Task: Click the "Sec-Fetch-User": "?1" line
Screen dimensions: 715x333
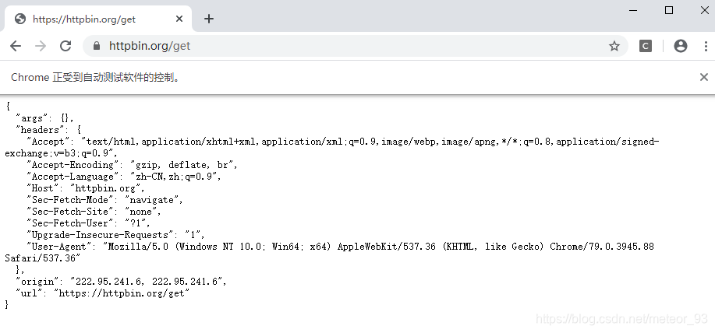Action: click(88, 223)
